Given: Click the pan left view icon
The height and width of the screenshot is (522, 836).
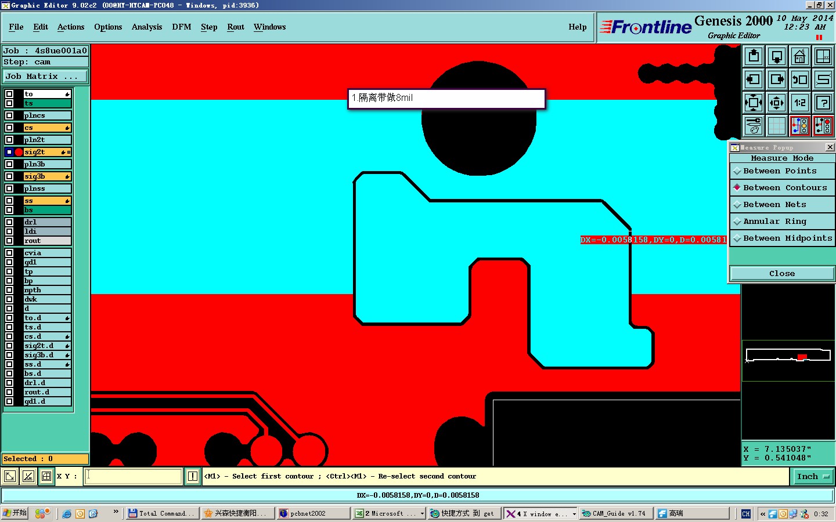Looking at the screenshot, I should click(x=754, y=79).
